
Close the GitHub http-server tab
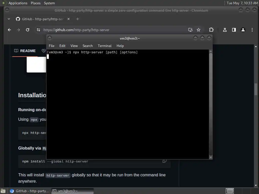pyautogui.click(x=69, y=19)
